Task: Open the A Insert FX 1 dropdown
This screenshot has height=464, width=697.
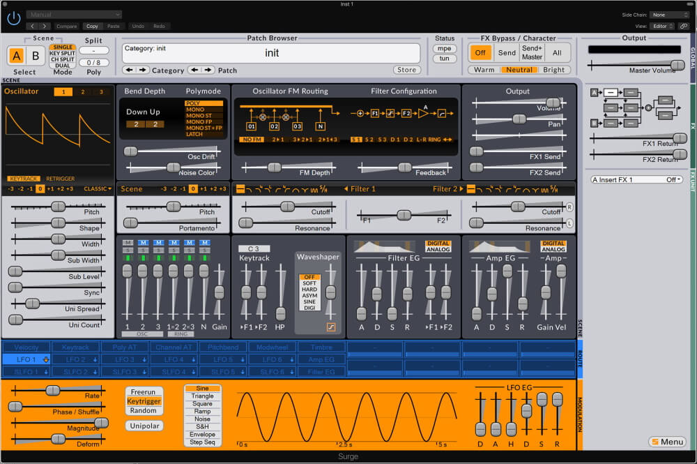Action: pos(637,179)
